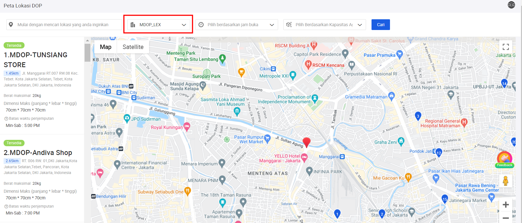The height and width of the screenshot is (223, 522).
Task: Click Regional General Hospital Matraman marker
Action: click(464, 123)
